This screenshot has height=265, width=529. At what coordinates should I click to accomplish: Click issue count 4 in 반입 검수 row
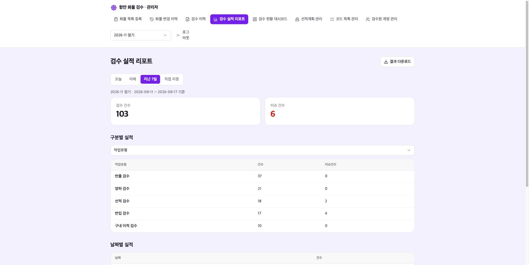[326, 214]
